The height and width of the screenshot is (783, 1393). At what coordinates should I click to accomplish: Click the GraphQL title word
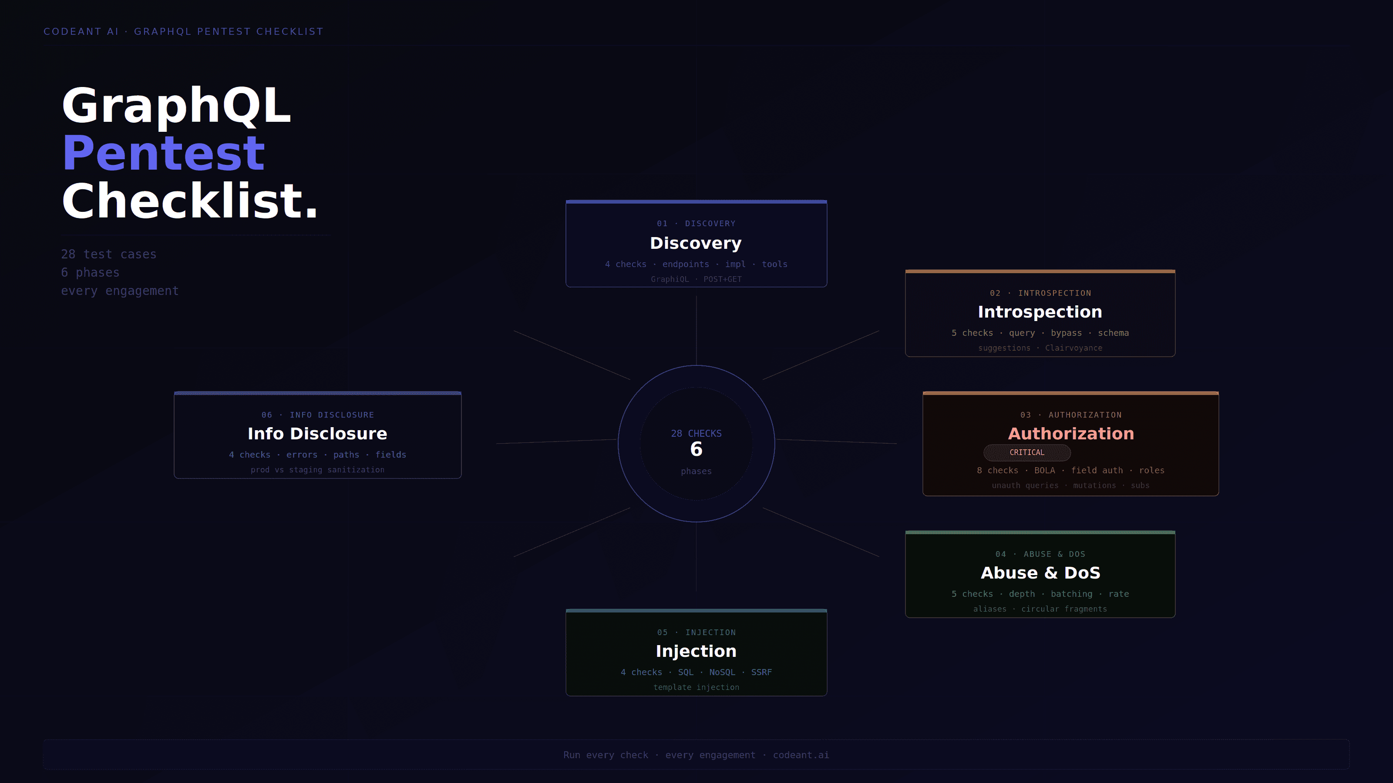pos(176,105)
